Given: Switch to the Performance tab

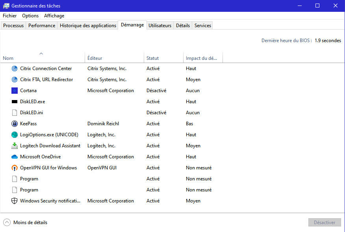Looking at the screenshot, I should (42, 25).
